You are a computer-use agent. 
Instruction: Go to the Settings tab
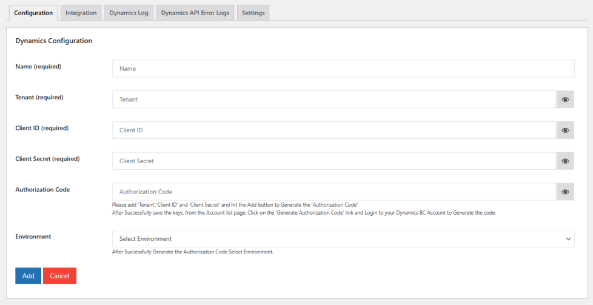pyautogui.click(x=253, y=13)
